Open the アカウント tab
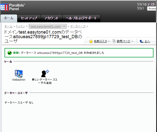157x132 pixels. [x=51, y=18]
